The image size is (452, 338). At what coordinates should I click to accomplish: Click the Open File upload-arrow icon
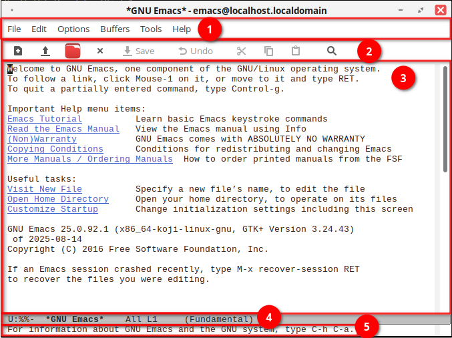(45, 51)
